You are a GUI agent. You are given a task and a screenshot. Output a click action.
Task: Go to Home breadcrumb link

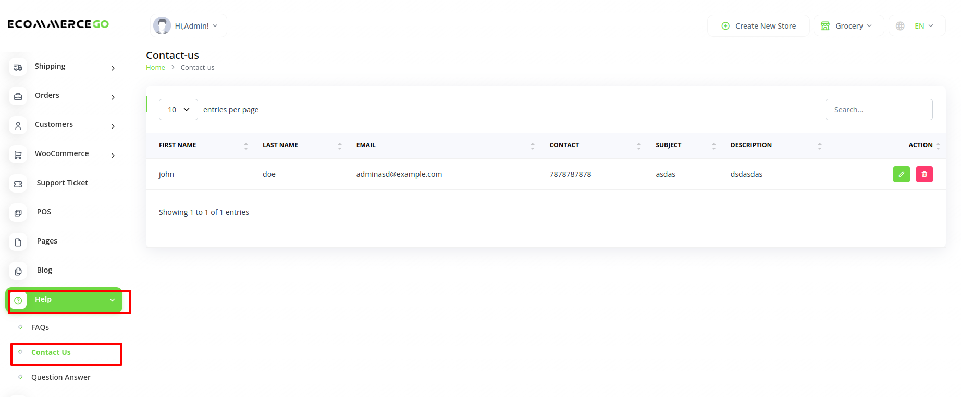(x=155, y=67)
